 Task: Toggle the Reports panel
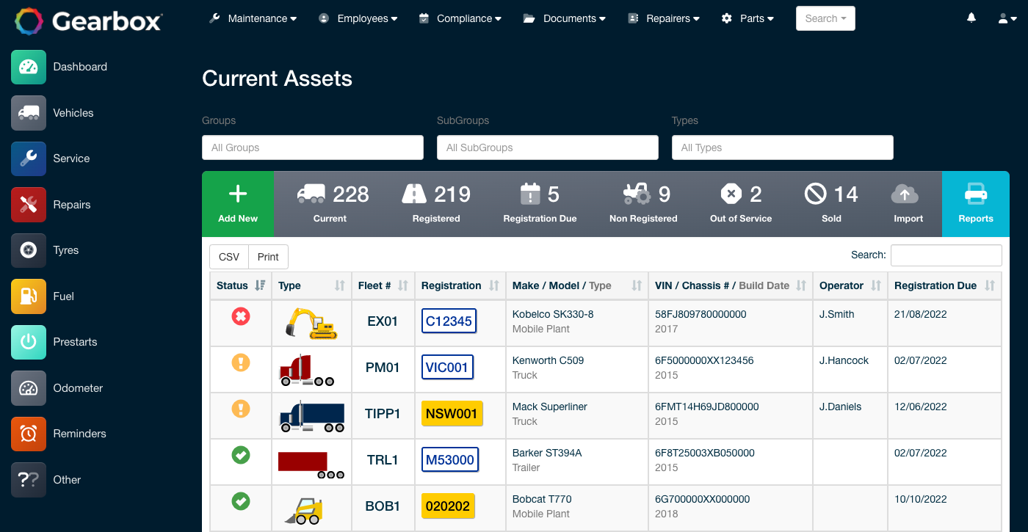[x=976, y=204]
